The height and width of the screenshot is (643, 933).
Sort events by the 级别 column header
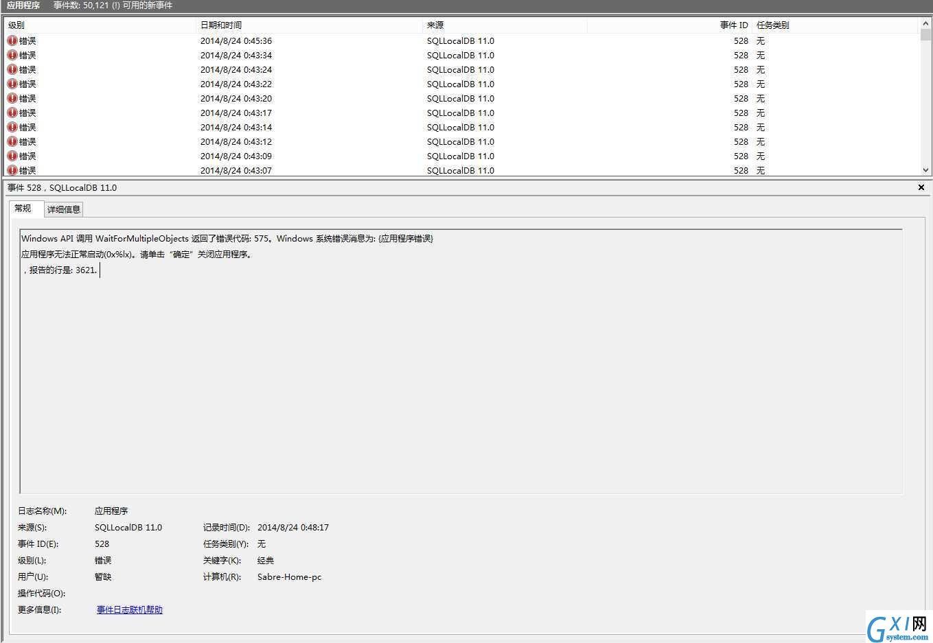pos(100,25)
